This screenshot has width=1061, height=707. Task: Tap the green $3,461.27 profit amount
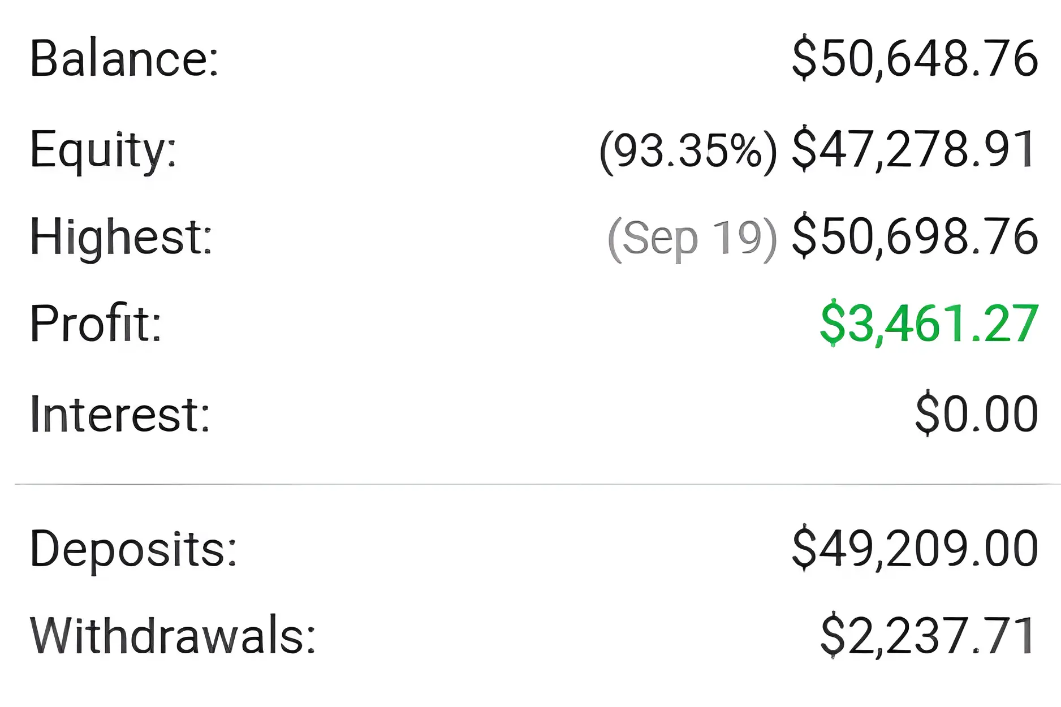tap(929, 324)
